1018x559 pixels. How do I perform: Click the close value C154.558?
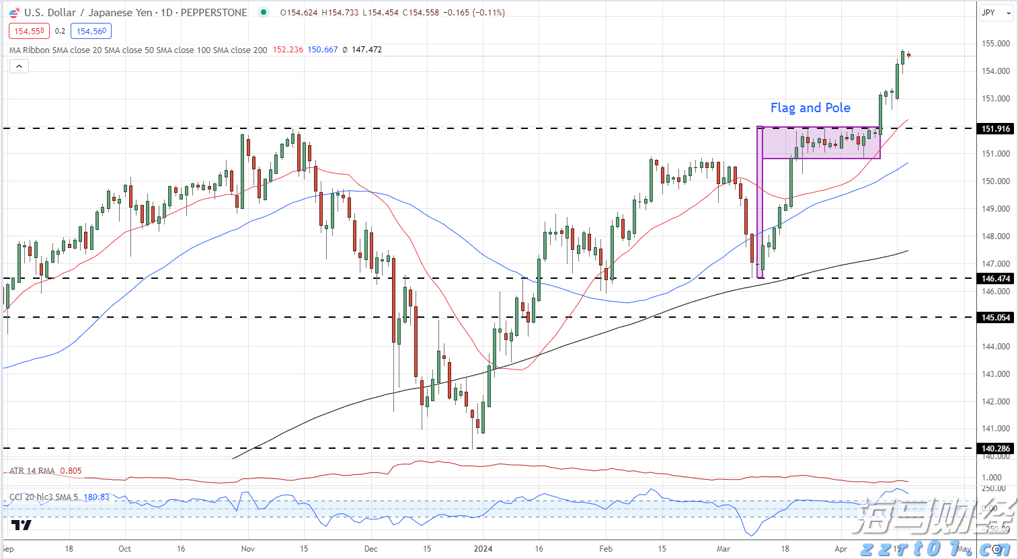(x=421, y=12)
